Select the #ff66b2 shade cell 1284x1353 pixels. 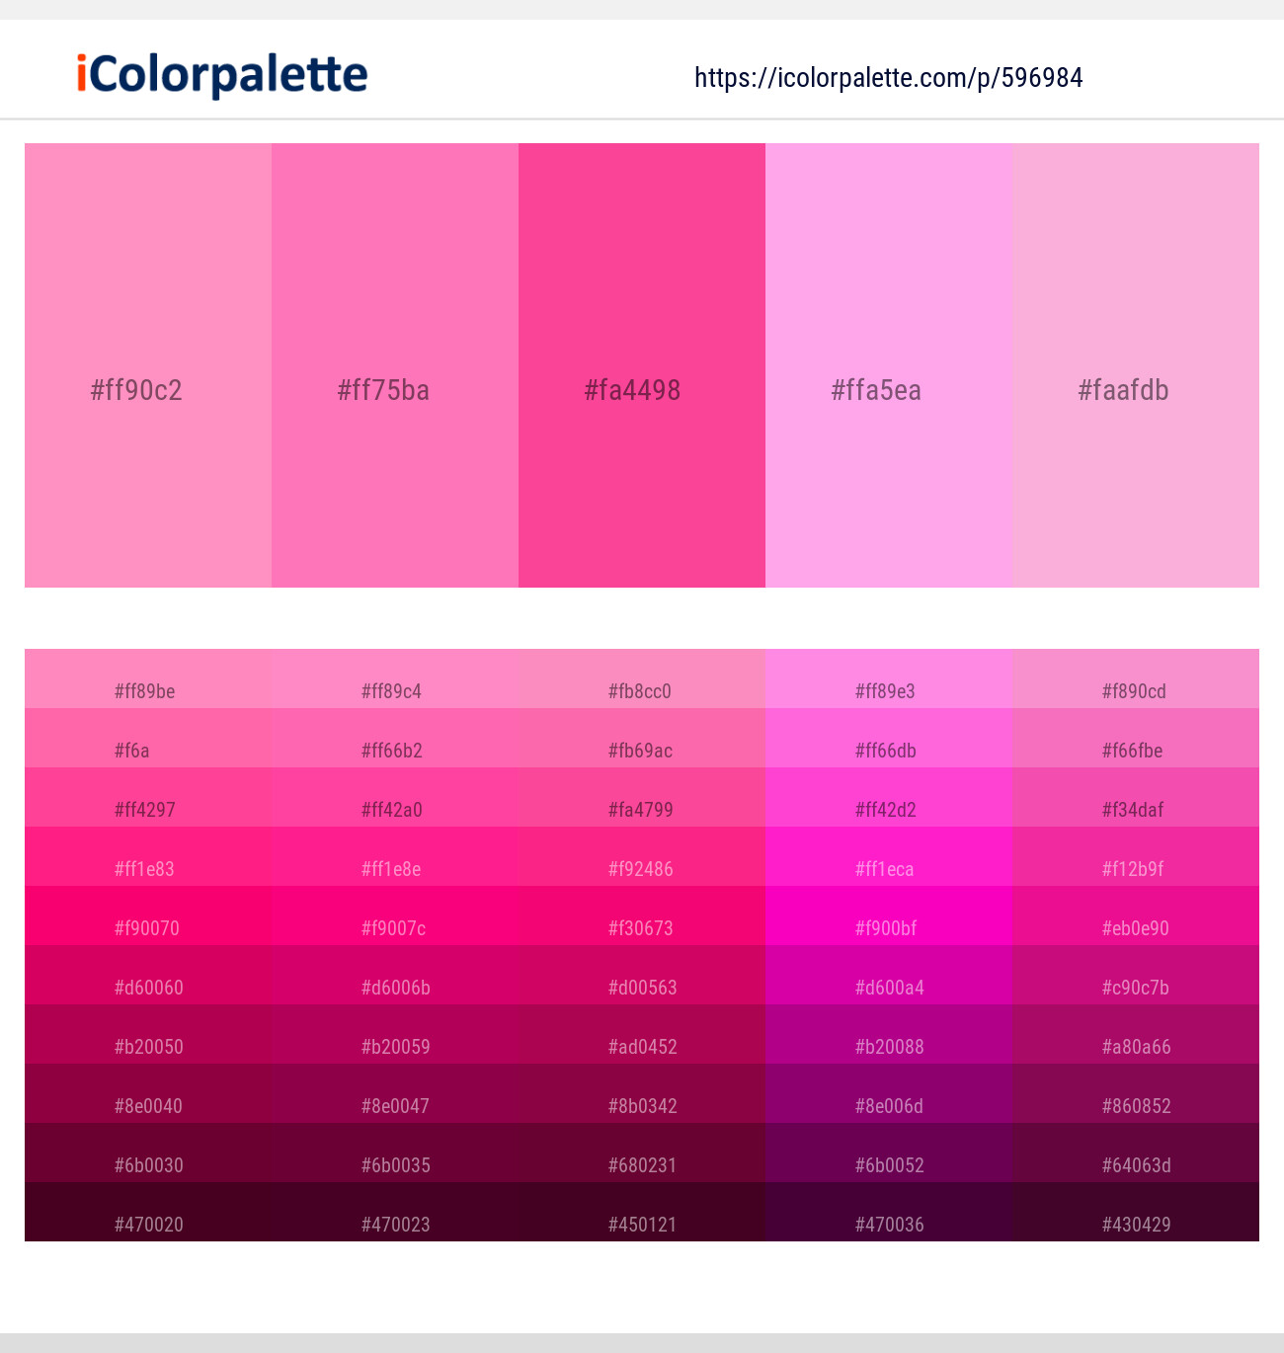click(395, 738)
